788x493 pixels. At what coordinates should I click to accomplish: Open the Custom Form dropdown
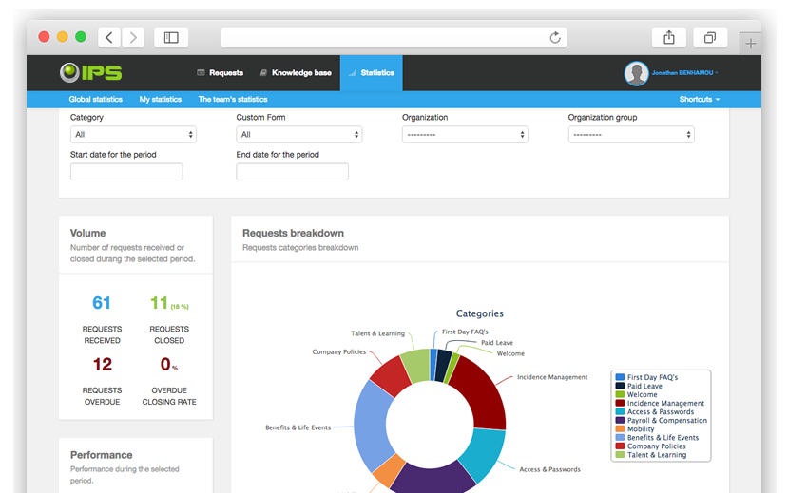coord(299,135)
